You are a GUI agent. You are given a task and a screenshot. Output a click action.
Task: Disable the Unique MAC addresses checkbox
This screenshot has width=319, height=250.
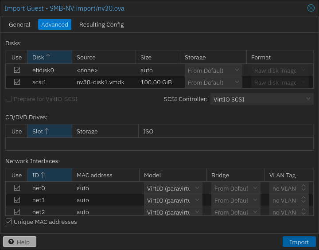9,222
